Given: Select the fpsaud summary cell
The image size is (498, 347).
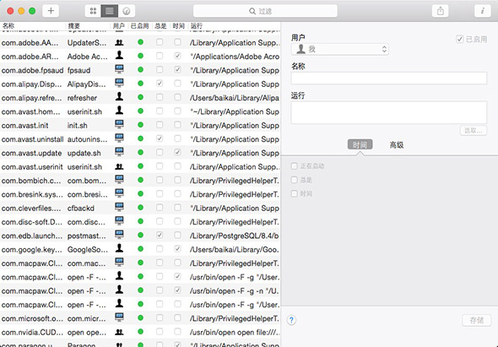Looking at the screenshot, I should 78,70.
